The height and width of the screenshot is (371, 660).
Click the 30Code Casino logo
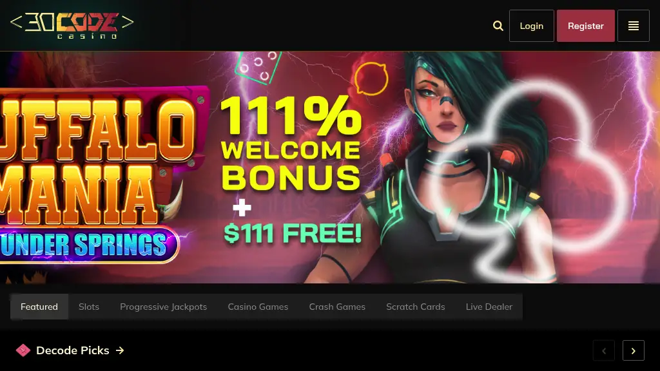pyautogui.click(x=72, y=26)
